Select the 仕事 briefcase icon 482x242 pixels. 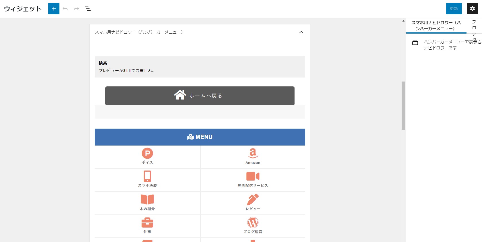coord(147,222)
